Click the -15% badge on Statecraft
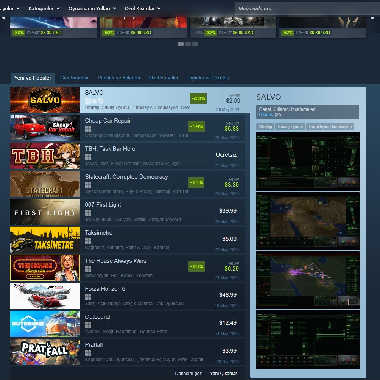 point(196,182)
